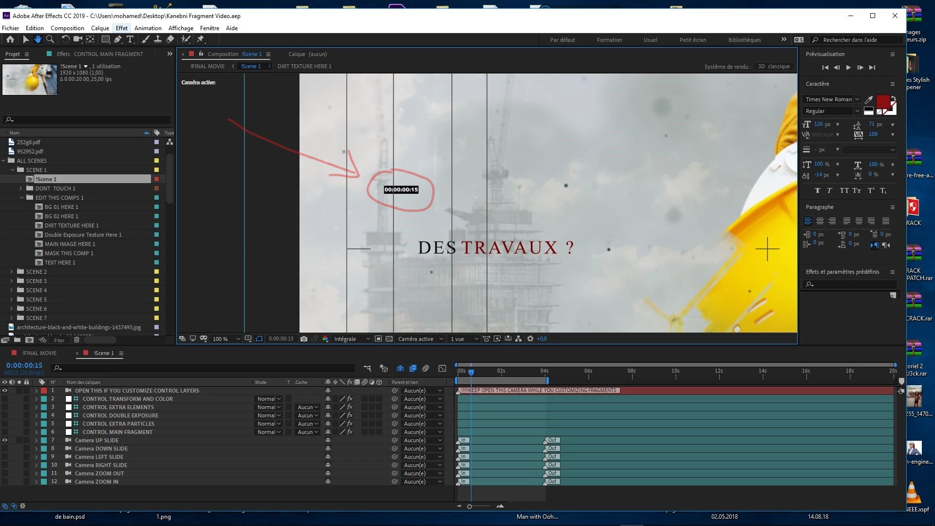This screenshot has height=526, width=935.
Task: Click the Rotation tool icon
Action: click(65, 39)
